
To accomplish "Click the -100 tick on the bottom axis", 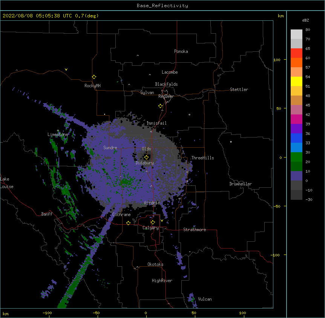I will [x=47, y=313].
